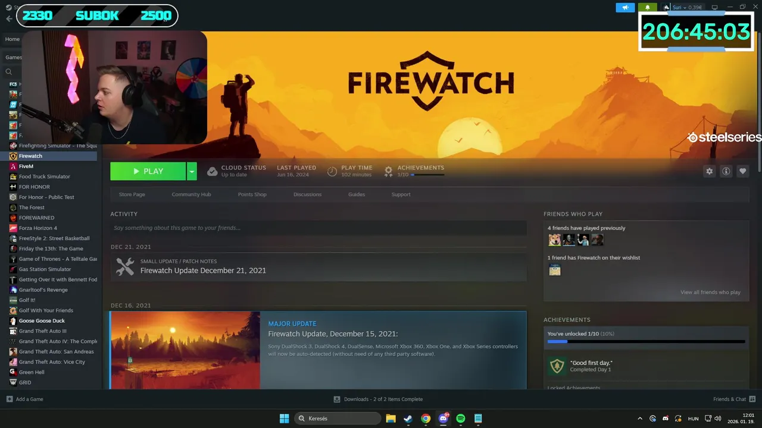Open Google Chrome from the taskbar
Screen dimensions: 762x428
426,418
